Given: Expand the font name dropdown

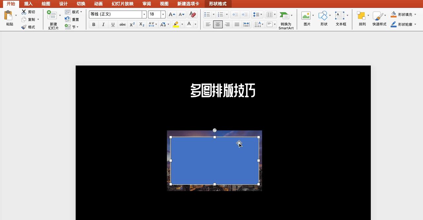Looking at the screenshot, I should click(144, 14).
